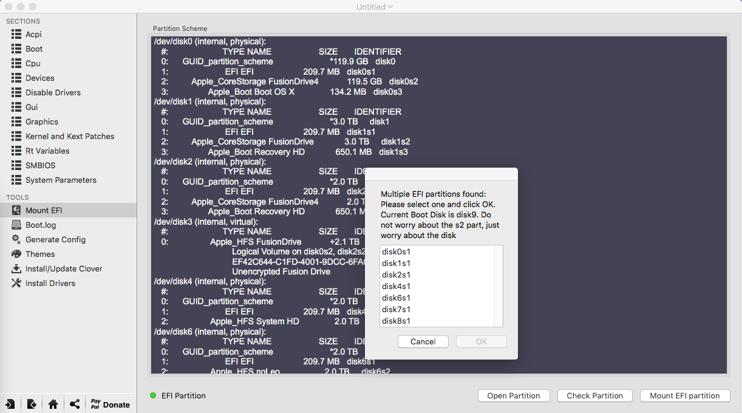Viewport: 742px width, 413px height.
Task: Click the Unencrypted Fusion Drive line
Action: click(x=281, y=271)
